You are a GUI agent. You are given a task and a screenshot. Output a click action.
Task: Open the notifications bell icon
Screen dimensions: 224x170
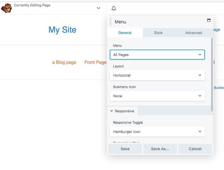tap(113, 8)
